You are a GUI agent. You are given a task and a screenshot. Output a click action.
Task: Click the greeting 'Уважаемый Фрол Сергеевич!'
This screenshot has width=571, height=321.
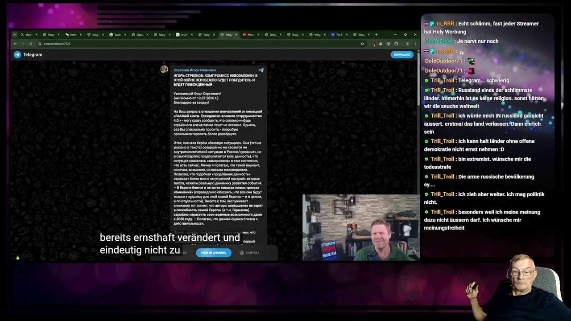pos(197,94)
